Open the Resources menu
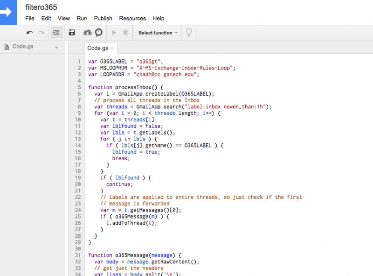Image resolution: width=373 pixels, height=276 pixels. 132,18
